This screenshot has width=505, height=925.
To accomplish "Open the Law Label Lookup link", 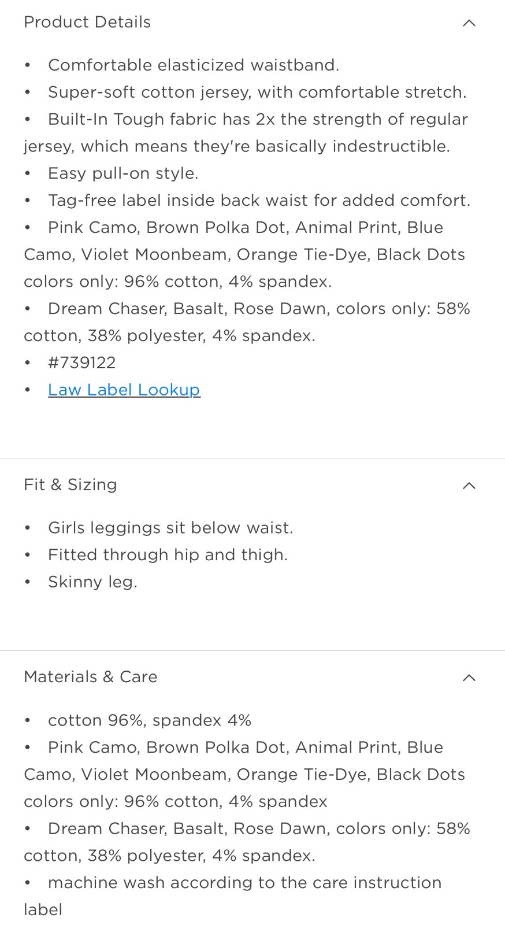I will (x=124, y=390).
